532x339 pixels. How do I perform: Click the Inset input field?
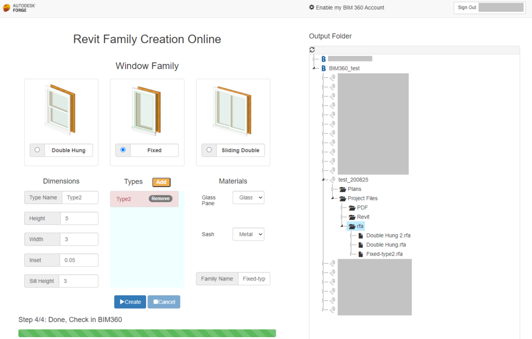(79, 260)
